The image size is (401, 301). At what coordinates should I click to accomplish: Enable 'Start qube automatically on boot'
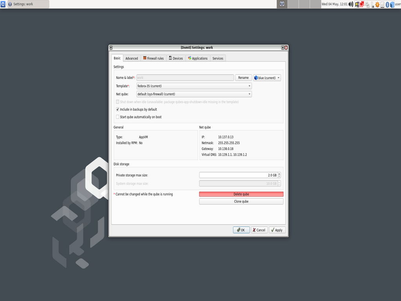(x=117, y=117)
